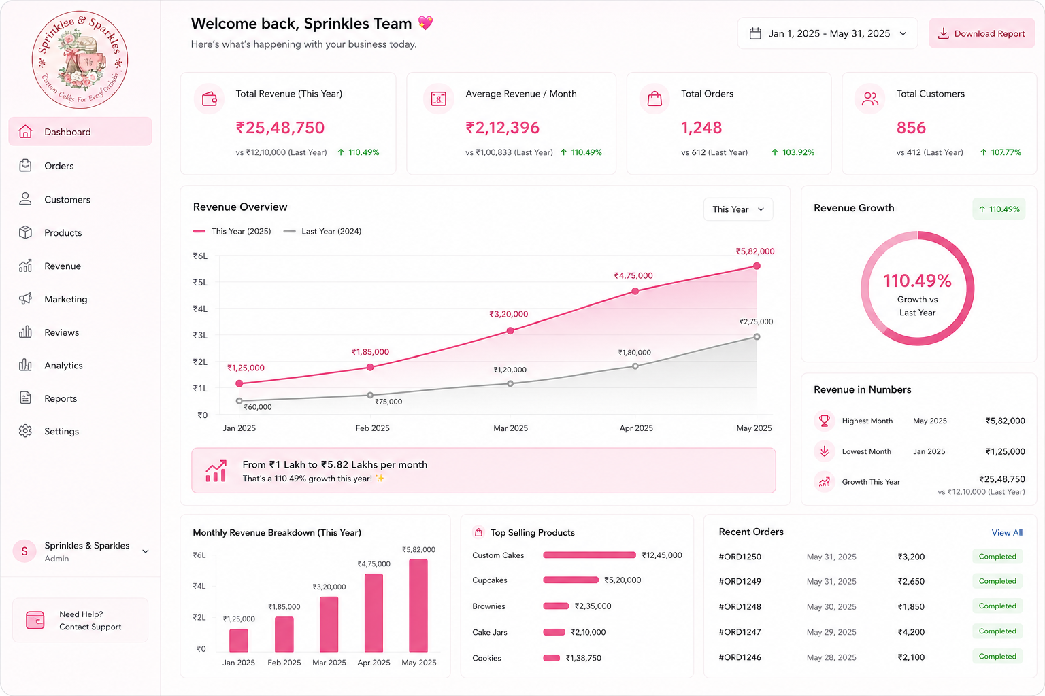Click the ₹2,12,396 average revenue value
The image size is (1045, 696).
click(x=503, y=128)
